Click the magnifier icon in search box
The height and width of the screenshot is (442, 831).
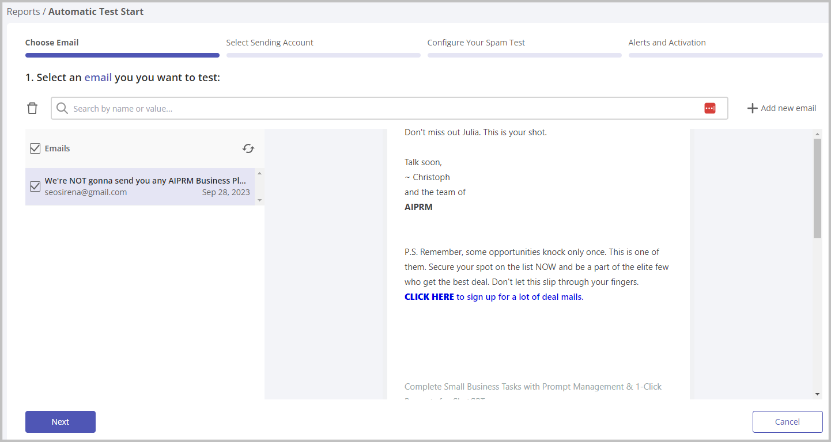(x=62, y=108)
